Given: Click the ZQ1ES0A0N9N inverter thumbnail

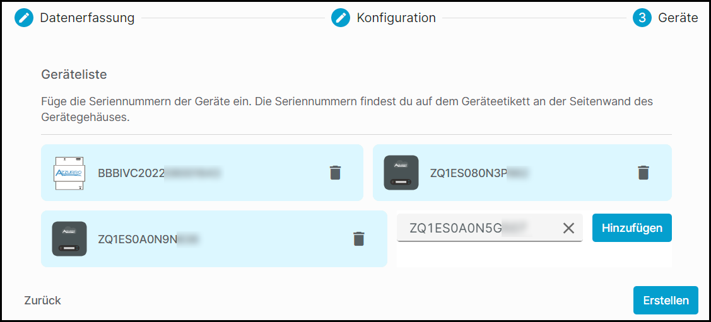Looking at the screenshot, I should (69, 239).
